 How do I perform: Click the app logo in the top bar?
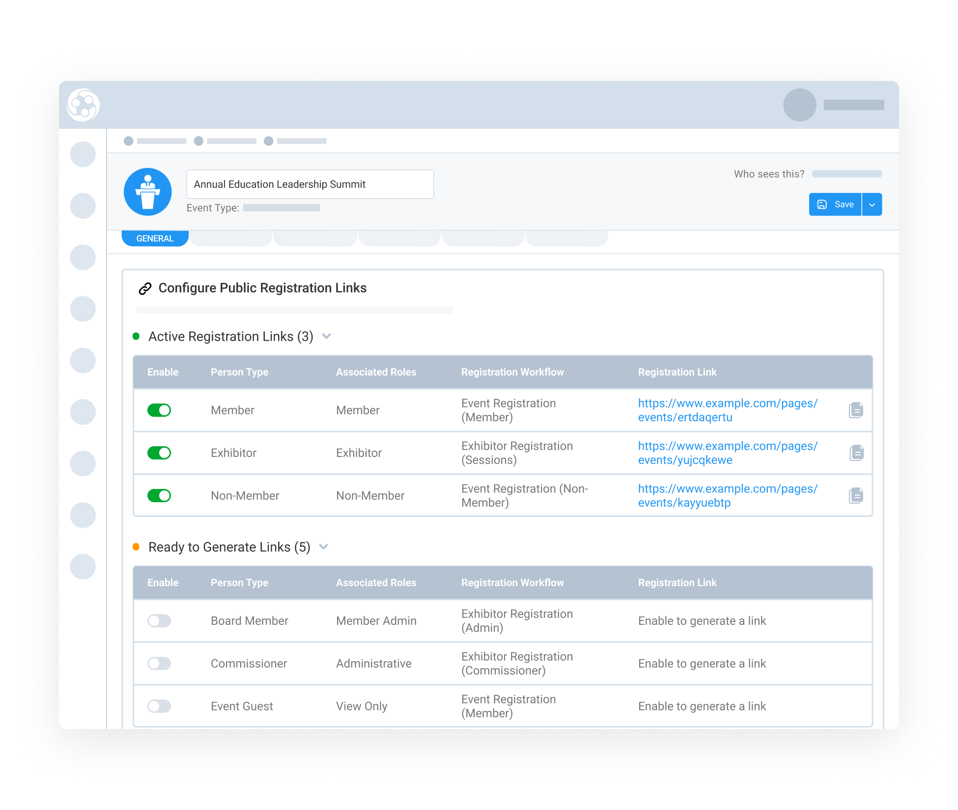tap(83, 105)
